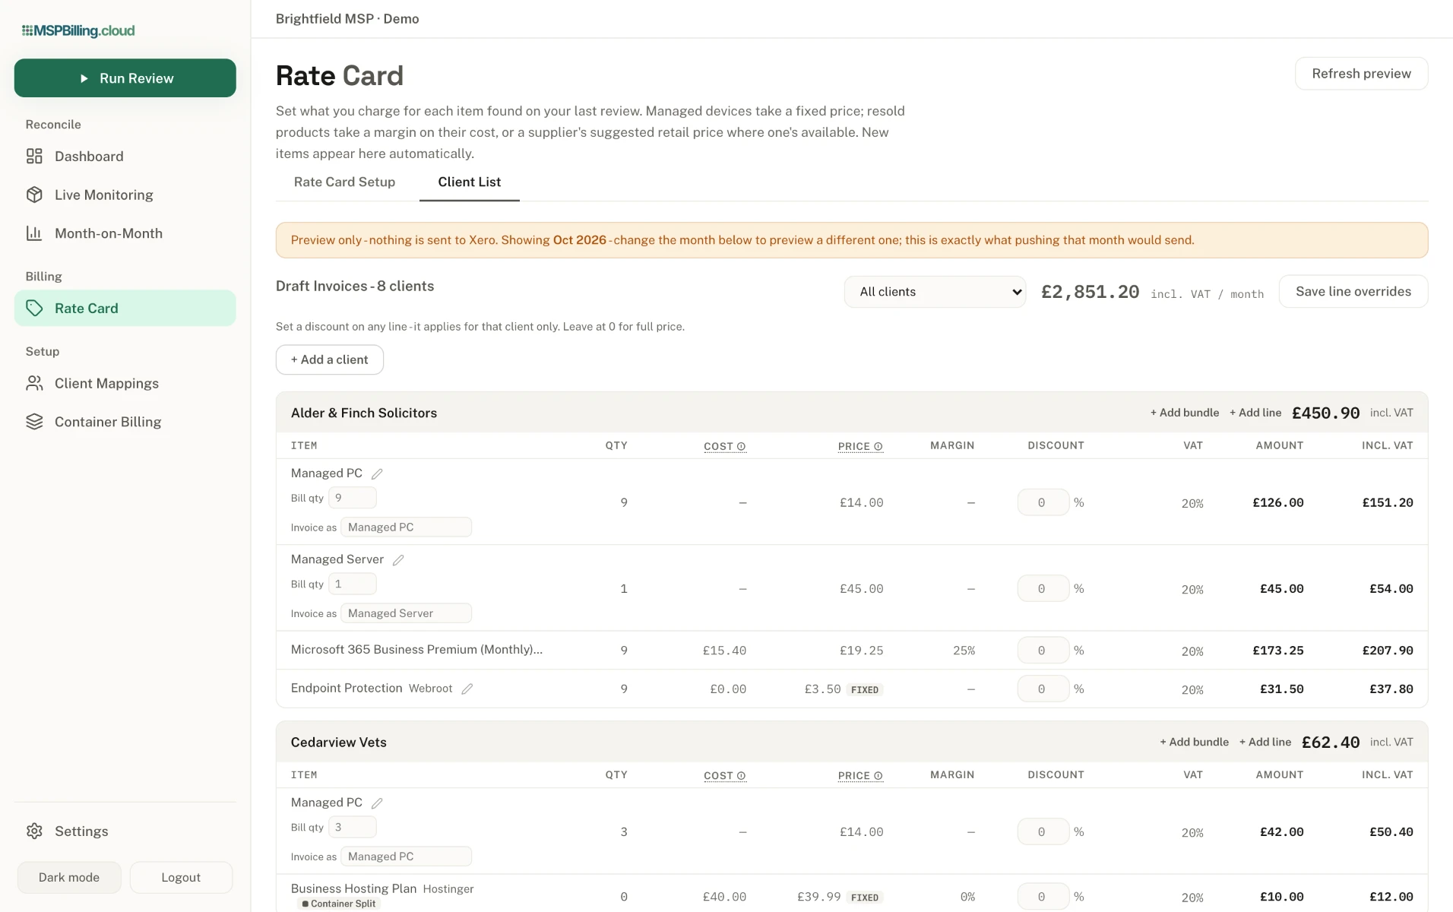This screenshot has height=912, width=1453.
Task: Click Cost info icon in Alder & Finch table
Action: point(742,447)
